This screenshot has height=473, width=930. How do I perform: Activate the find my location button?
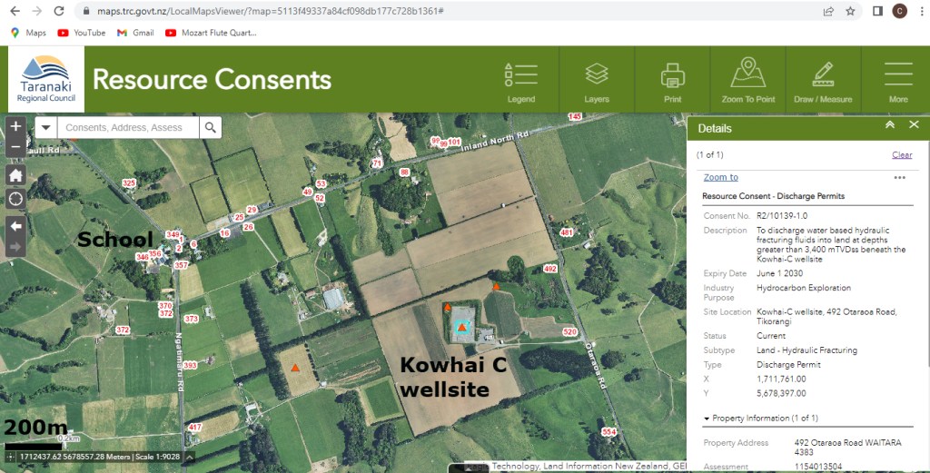click(15, 198)
